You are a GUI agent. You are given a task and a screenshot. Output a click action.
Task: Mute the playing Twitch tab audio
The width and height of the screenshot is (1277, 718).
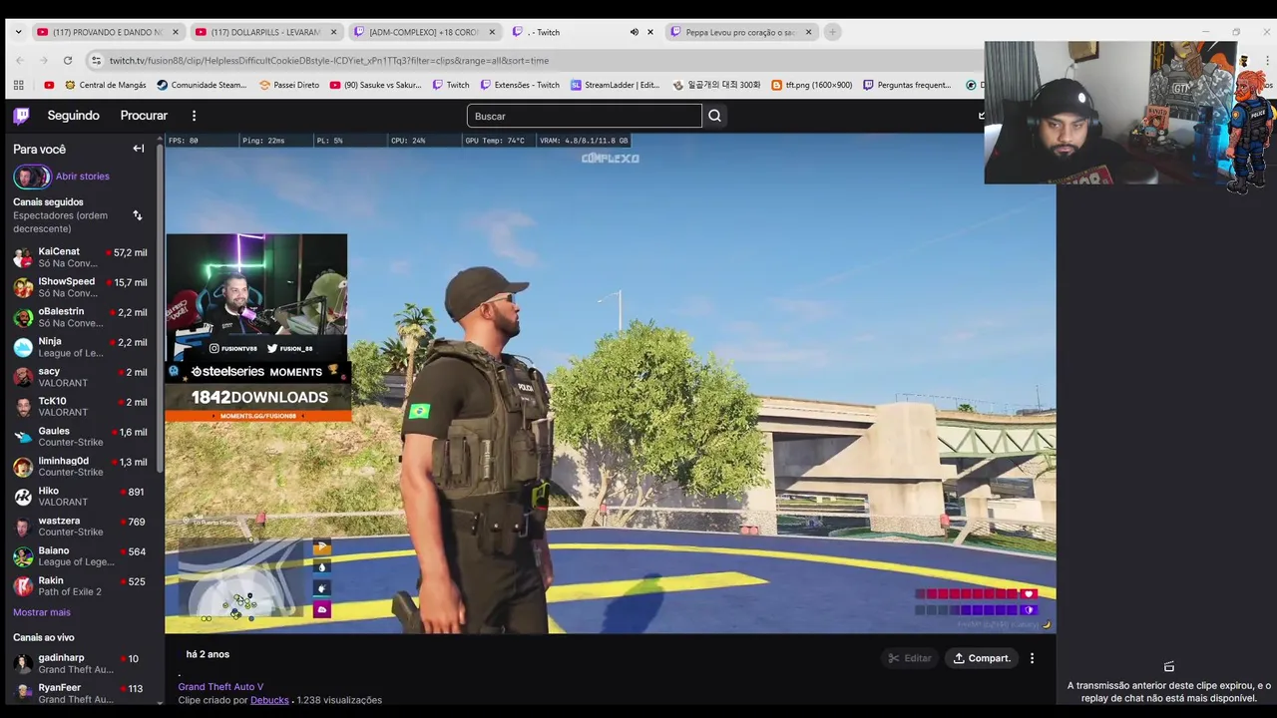point(634,32)
